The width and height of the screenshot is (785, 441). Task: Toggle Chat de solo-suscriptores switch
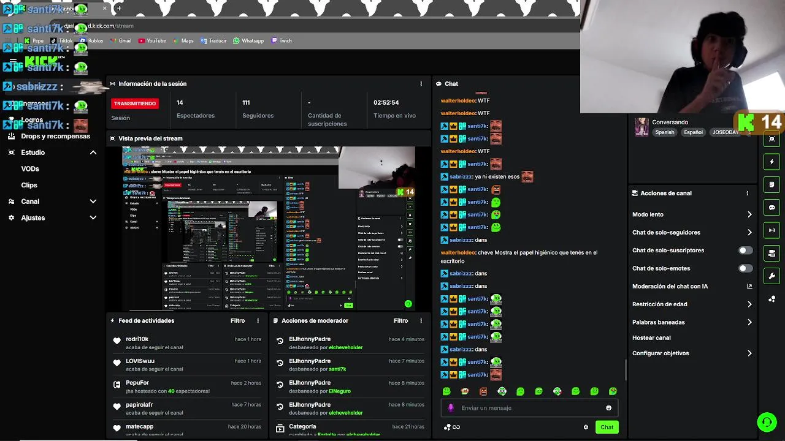745,251
